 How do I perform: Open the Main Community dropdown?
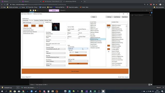click(33, 23)
